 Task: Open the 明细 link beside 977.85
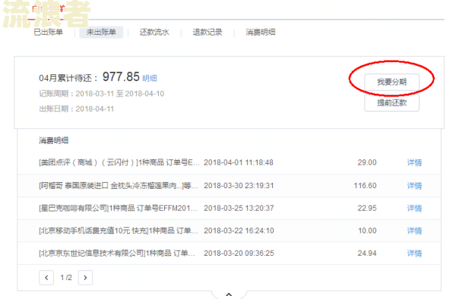[x=150, y=78]
